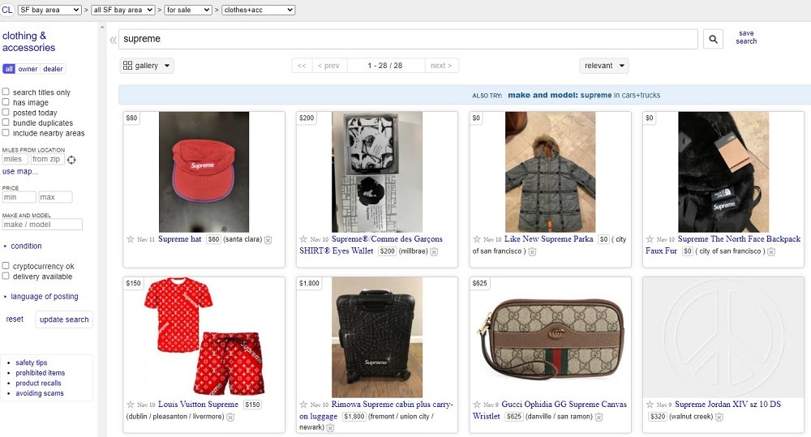Screen dimensions: 811x437
Task: Hide the Comme des Garçons wallet listing
Action: (x=434, y=252)
